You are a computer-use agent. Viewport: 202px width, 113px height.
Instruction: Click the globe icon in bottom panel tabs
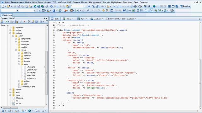[29, 111]
